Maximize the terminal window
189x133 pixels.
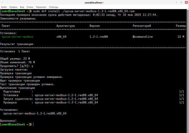point(181,2)
